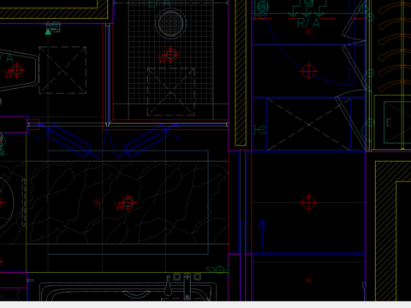Viewport: 411px width, 308px height.
Task: Select the green triangle marker at upper left
Action: [x=48, y=33]
